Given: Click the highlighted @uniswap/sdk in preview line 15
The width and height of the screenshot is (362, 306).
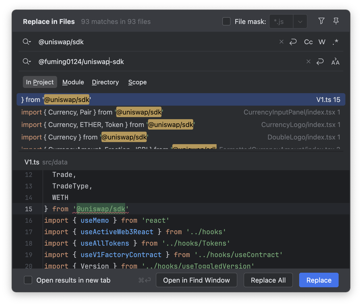Looking at the screenshot, I should coord(101,209).
